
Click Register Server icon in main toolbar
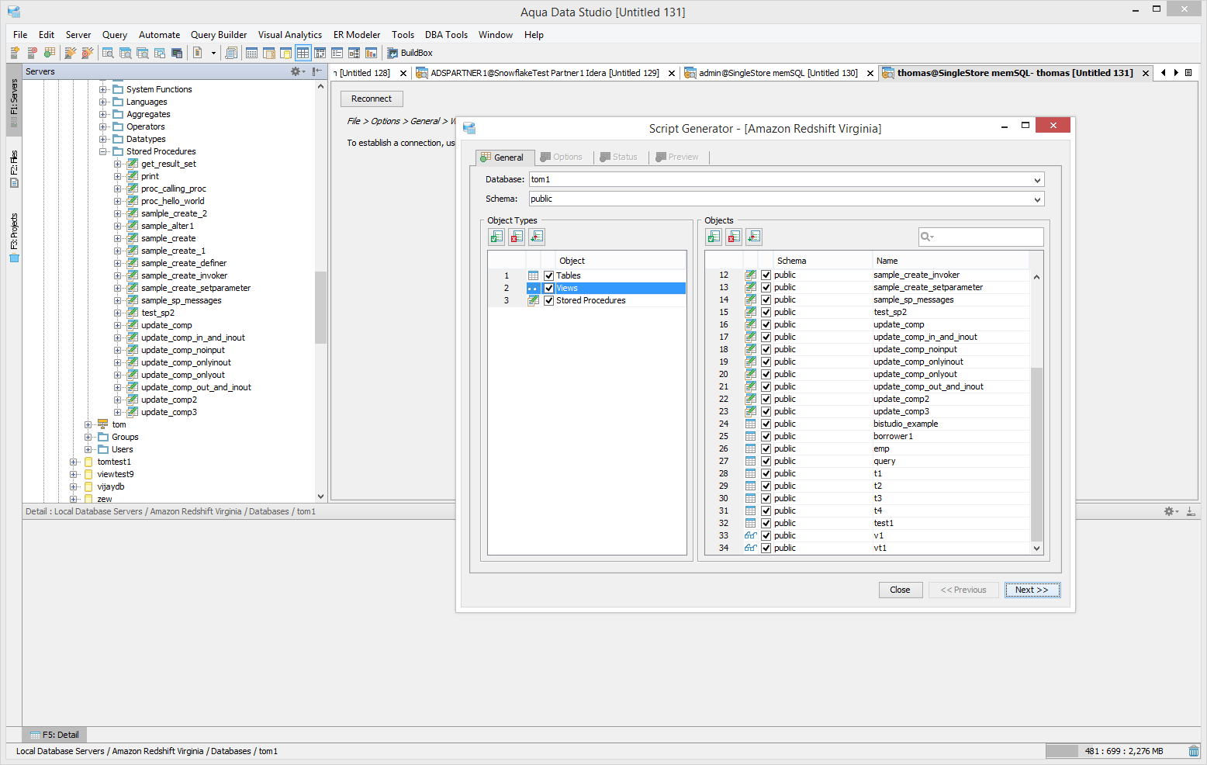point(15,53)
